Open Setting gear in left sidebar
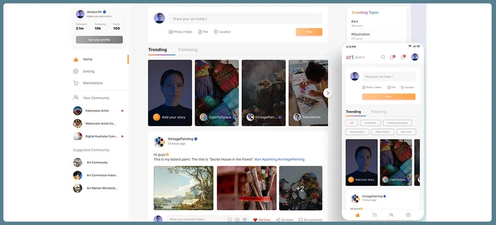Viewport: 496px width, 225px height. (75, 71)
